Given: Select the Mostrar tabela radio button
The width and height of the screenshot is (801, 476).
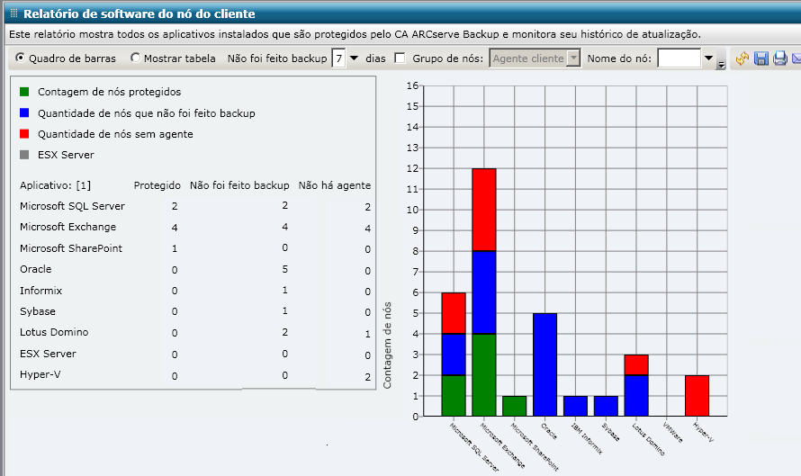Looking at the screenshot, I should (x=135, y=58).
